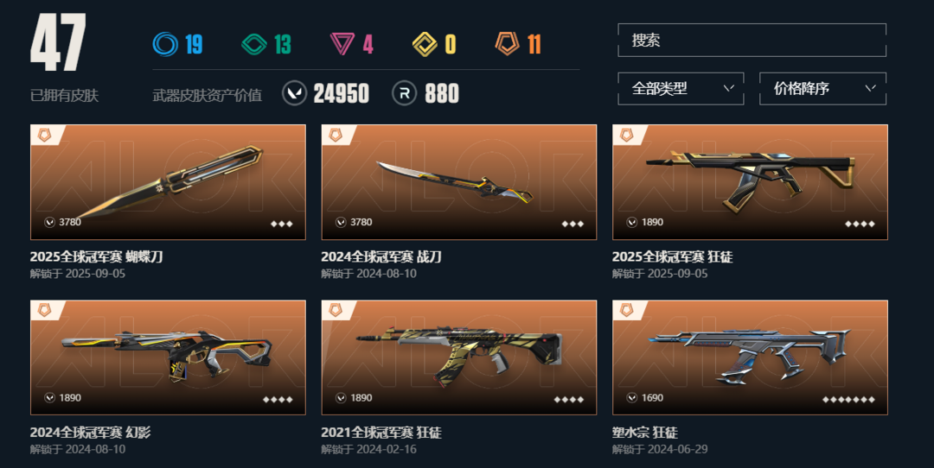Click the yellow Ultra tier icon
The height and width of the screenshot is (468, 934).
coord(425,44)
